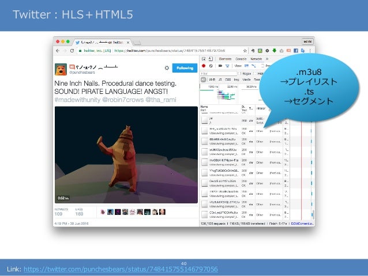
Task: Click the Google Translate extension icon
Action: point(303,51)
